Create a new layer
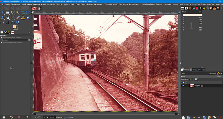The width and height of the screenshot is (223, 119). 183,117
